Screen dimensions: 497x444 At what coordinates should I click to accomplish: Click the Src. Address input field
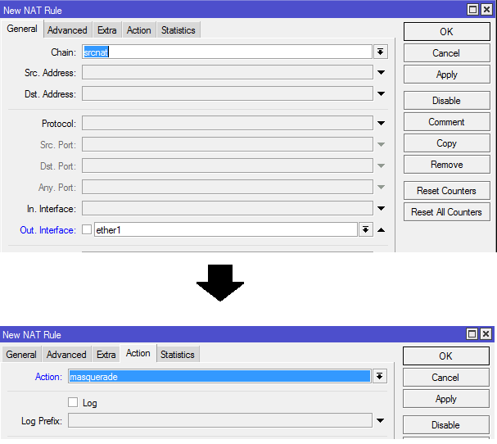point(228,72)
